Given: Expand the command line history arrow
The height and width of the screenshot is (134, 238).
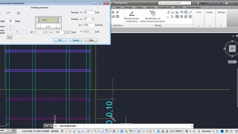Looking at the screenshot, I should point(192,126).
